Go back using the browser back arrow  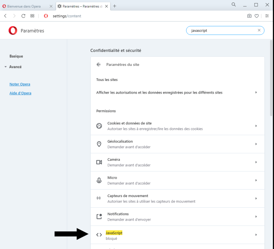coord(5,16)
